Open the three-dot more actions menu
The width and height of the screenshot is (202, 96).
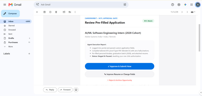tap(75, 12)
